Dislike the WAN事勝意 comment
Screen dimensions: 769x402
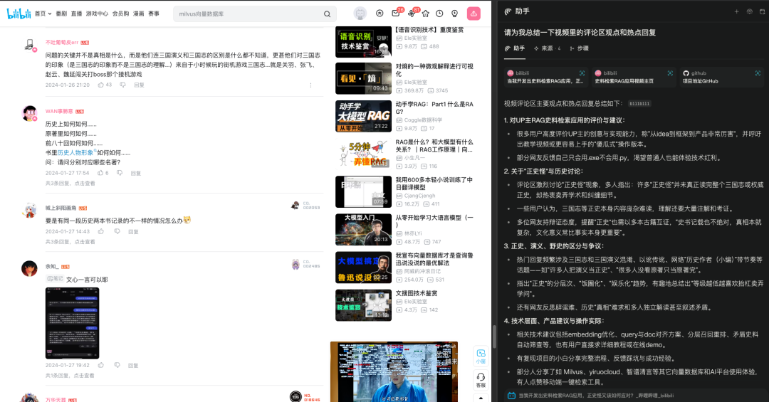[x=119, y=173]
